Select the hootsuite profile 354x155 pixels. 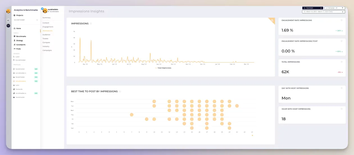pos(18,89)
